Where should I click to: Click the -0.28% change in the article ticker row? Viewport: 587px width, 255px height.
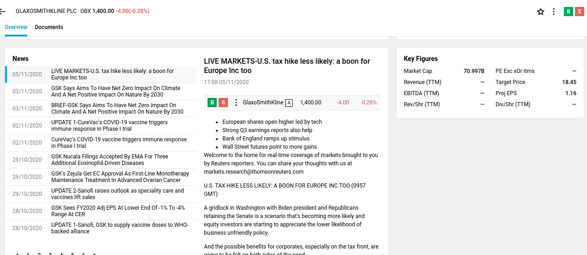coord(368,103)
